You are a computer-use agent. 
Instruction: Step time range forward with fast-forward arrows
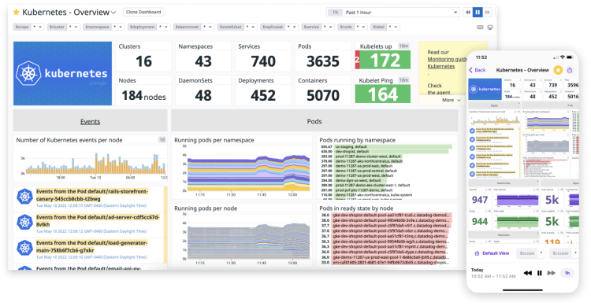click(487, 13)
